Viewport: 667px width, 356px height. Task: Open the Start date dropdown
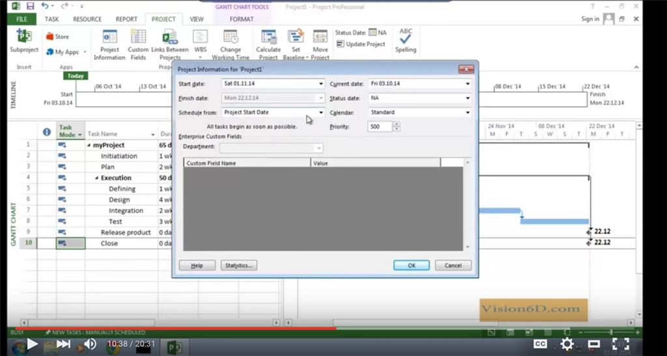(x=320, y=84)
